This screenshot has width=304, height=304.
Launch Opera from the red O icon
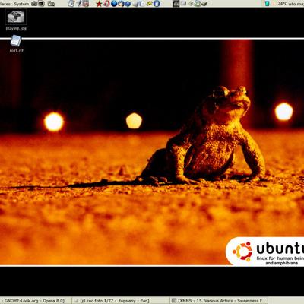[106, 4]
